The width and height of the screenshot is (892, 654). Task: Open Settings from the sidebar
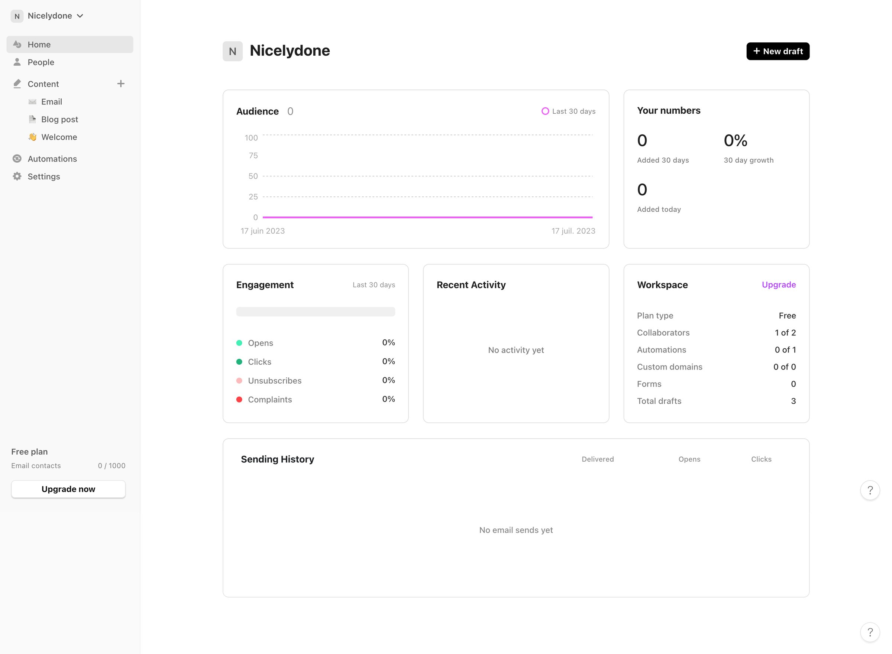click(x=70, y=176)
